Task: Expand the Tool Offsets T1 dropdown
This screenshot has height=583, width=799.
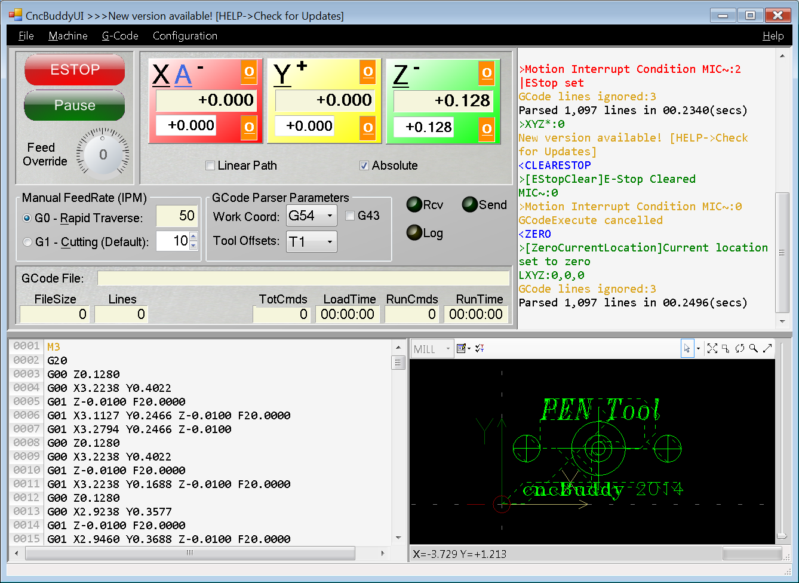Action: 311,242
